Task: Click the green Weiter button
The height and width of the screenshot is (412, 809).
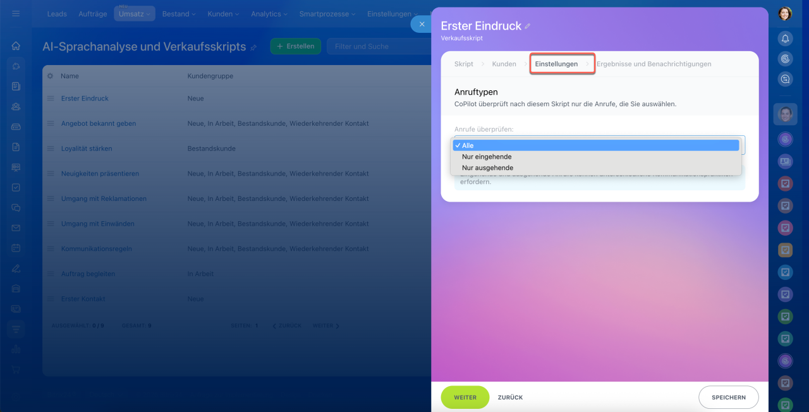Action: [x=465, y=397]
